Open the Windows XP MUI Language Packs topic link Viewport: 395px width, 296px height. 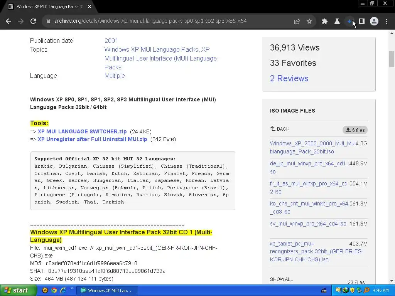pyautogui.click(x=152, y=49)
